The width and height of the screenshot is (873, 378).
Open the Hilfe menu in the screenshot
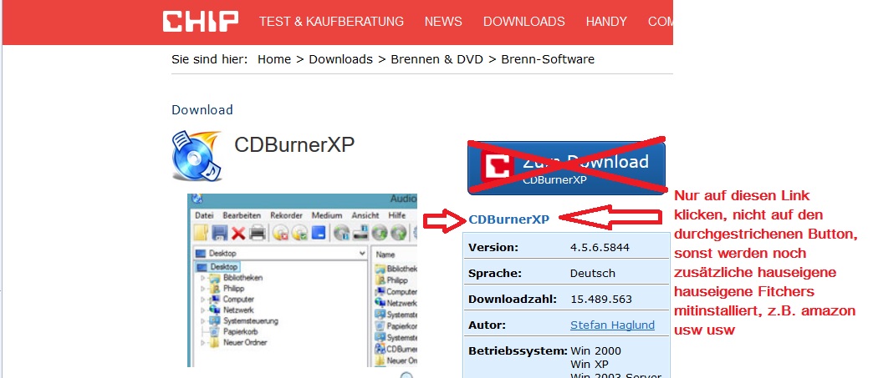tap(397, 215)
